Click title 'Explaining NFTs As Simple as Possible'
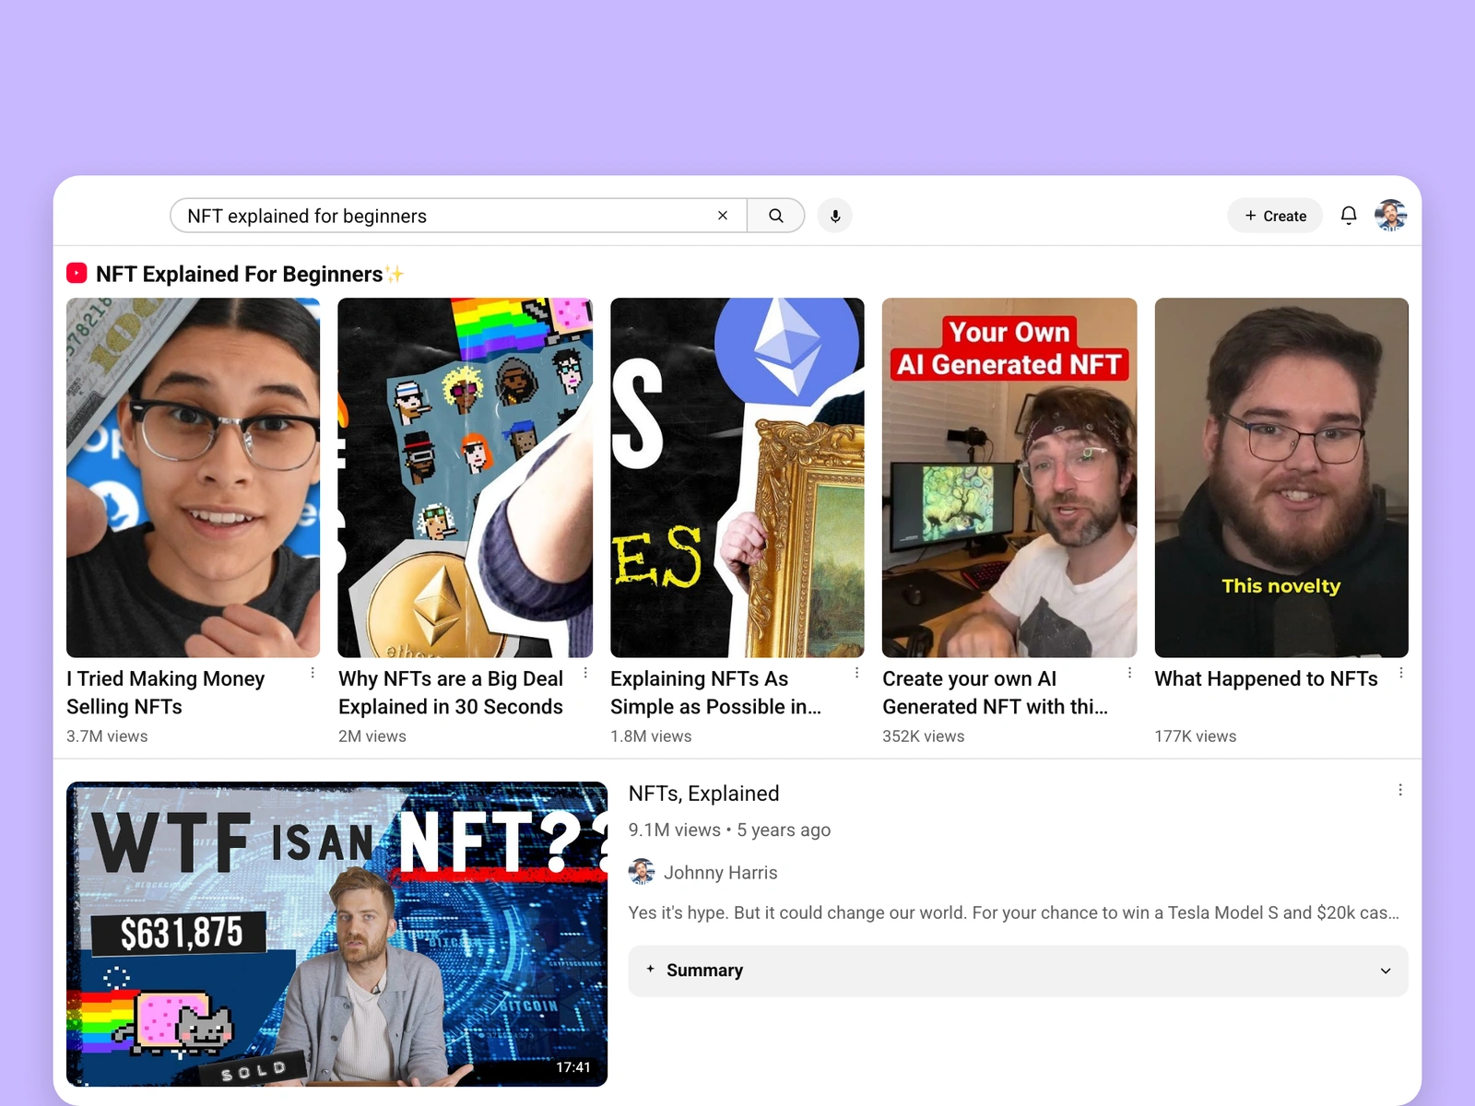Viewport: 1475px width, 1106px height. [x=715, y=692]
